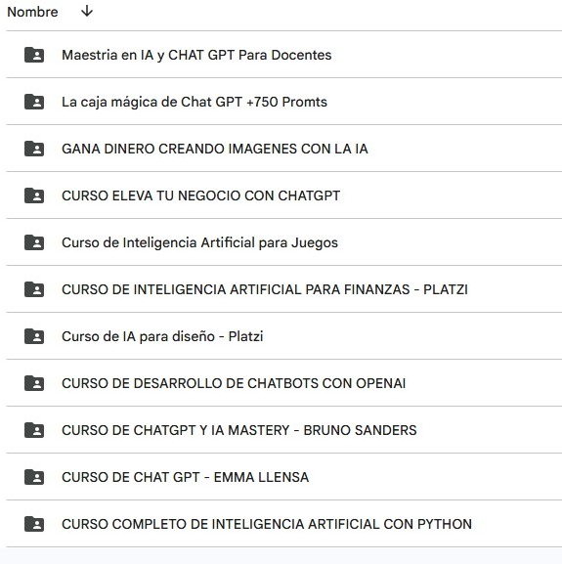Click the Nombre sort direction arrow

87,12
